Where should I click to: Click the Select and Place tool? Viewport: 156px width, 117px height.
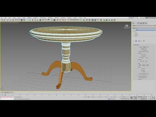pyautogui.click(x=40, y=20)
